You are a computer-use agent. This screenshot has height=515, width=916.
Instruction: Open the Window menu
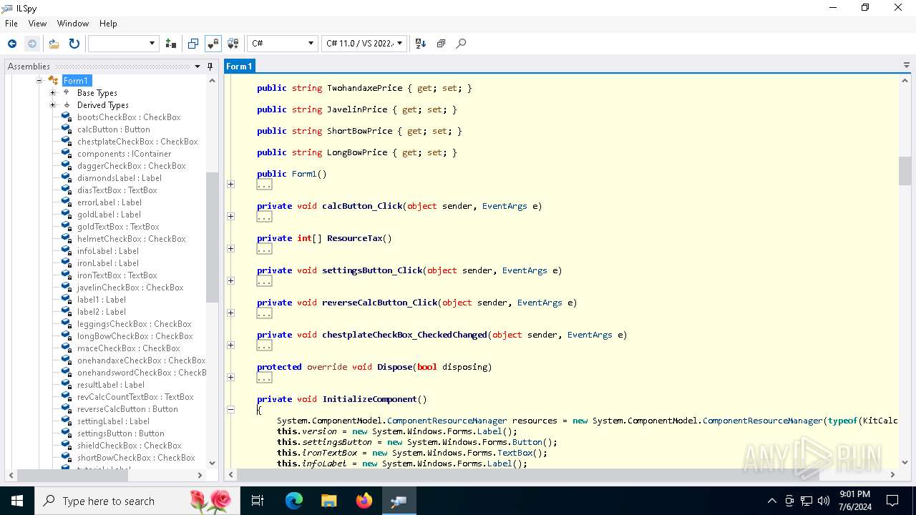pyautogui.click(x=73, y=24)
